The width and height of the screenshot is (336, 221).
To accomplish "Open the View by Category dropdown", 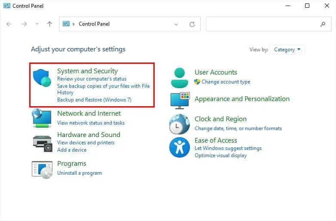I will [x=287, y=50].
